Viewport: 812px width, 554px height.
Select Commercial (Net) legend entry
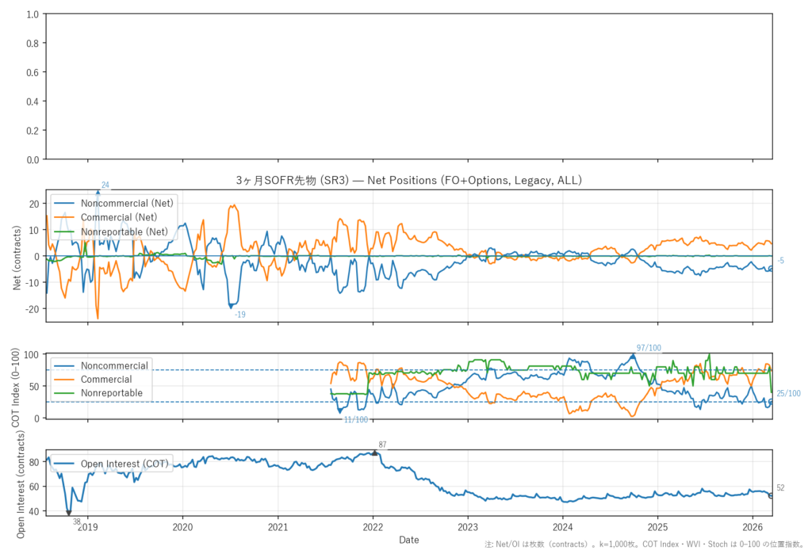[x=118, y=217]
